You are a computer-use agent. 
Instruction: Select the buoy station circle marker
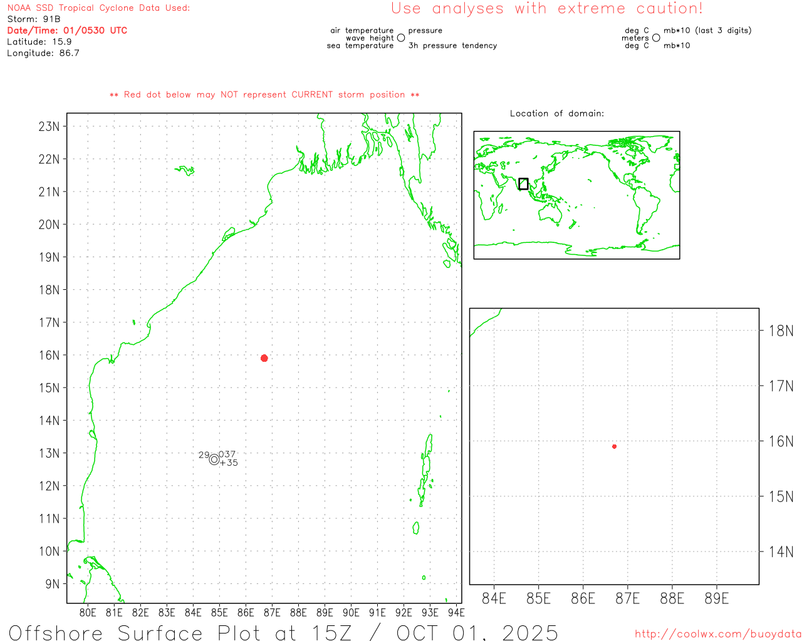click(214, 459)
